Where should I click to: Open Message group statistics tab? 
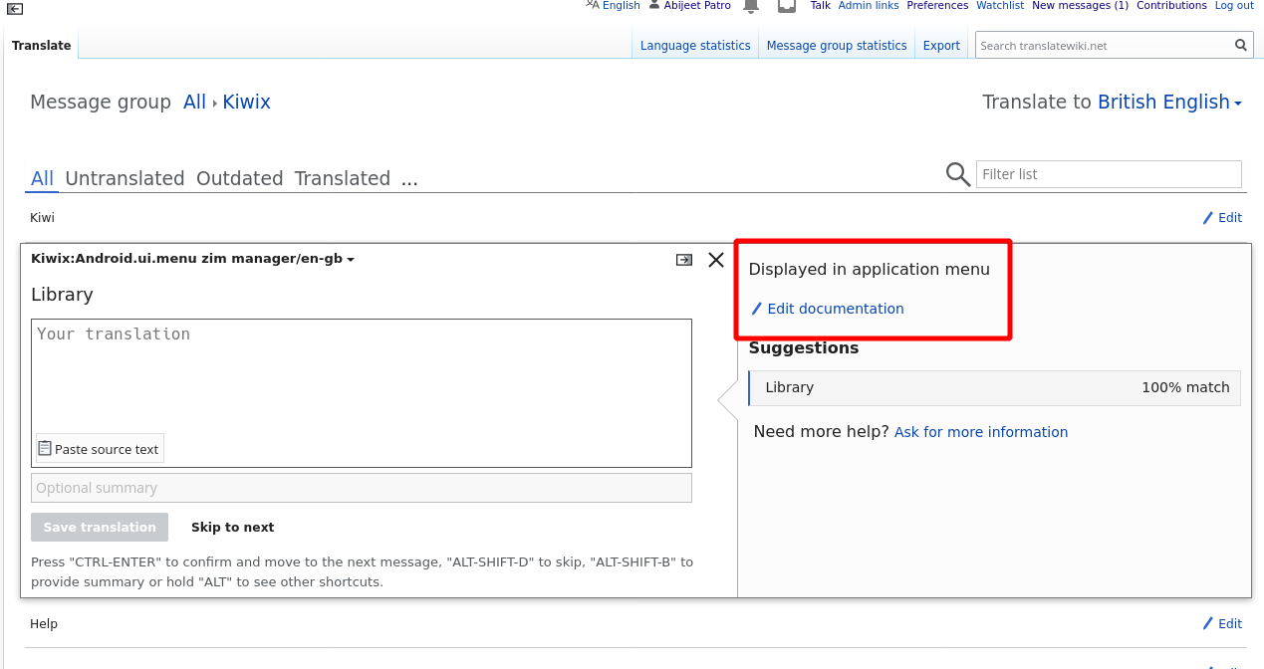click(837, 45)
